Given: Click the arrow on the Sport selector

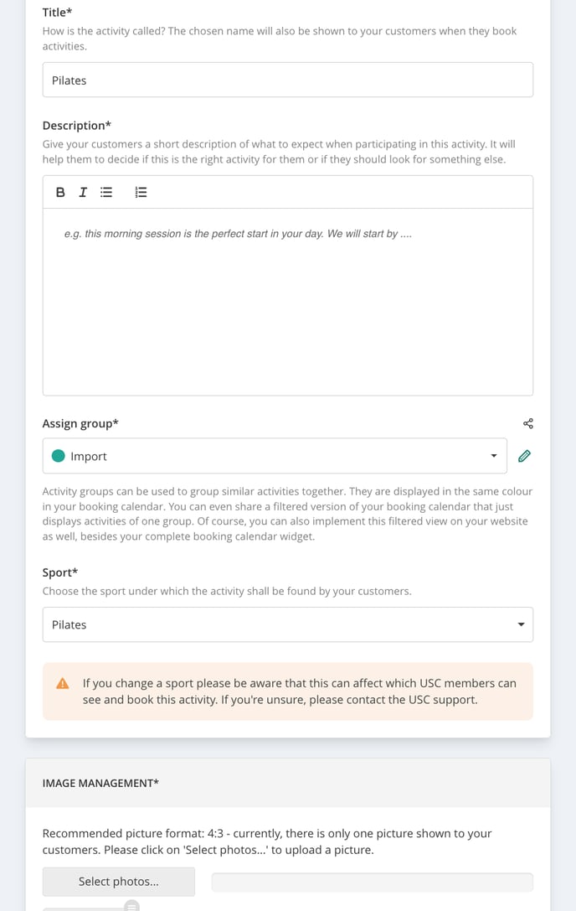Looking at the screenshot, I should (521, 624).
